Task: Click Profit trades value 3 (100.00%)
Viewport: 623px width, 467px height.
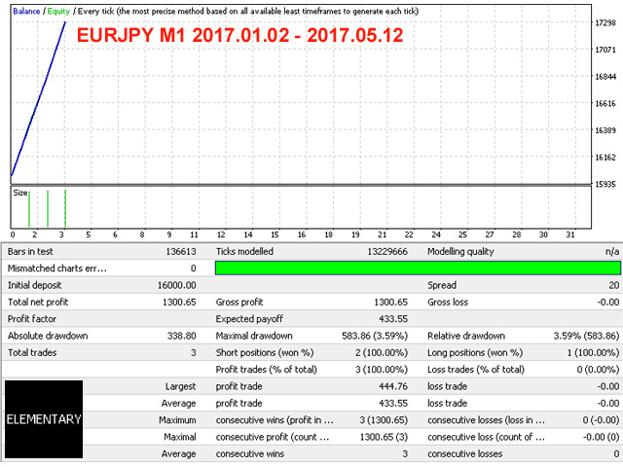Action: (x=382, y=370)
